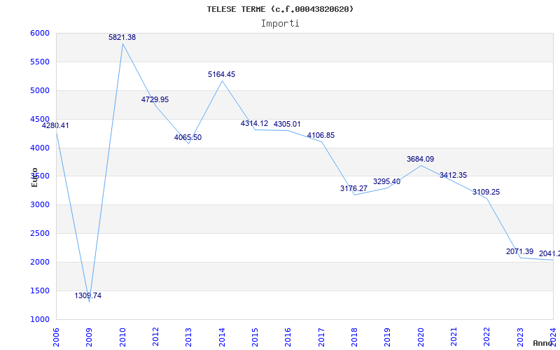Click the 3109.25 value label
560x350 pixels.
(x=486, y=192)
